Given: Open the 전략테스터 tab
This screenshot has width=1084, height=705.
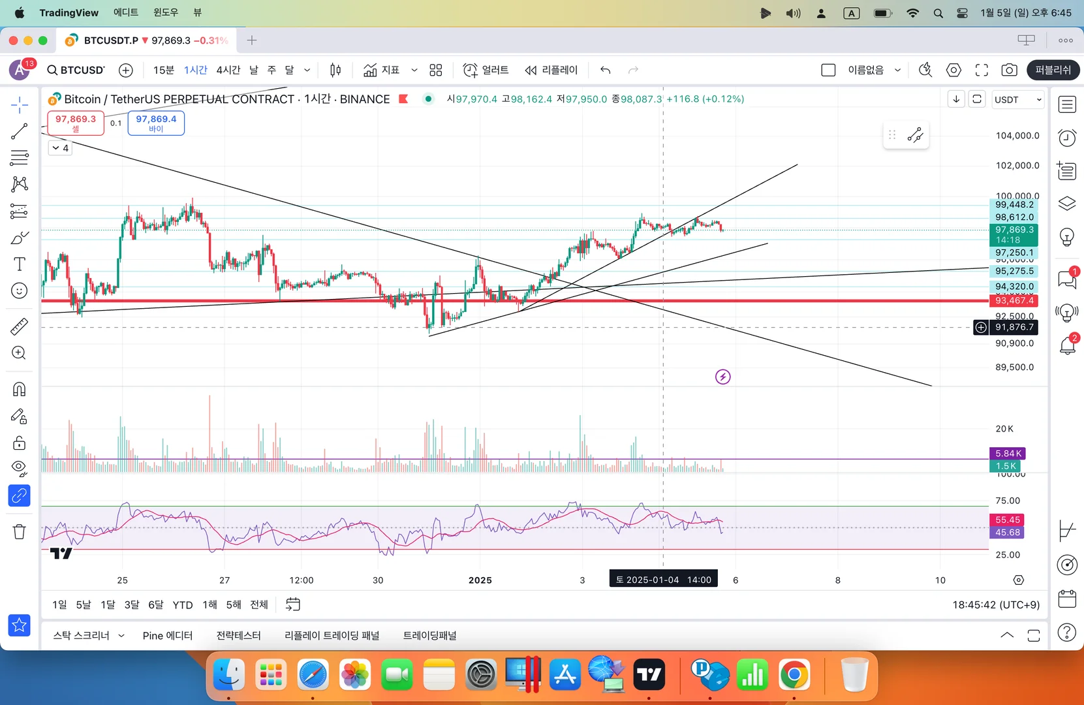Looking at the screenshot, I should 238,636.
